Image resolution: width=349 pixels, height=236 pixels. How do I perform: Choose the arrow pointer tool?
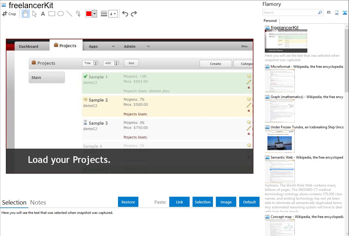[x=34, y=14]
